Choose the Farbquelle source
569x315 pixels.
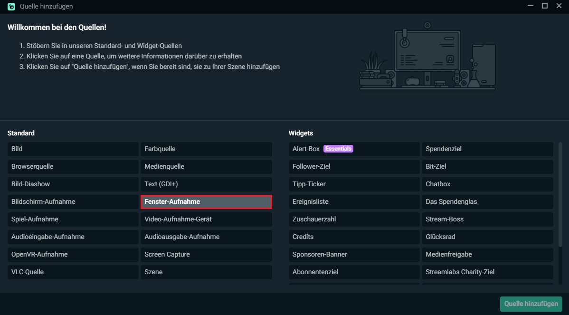206,149
